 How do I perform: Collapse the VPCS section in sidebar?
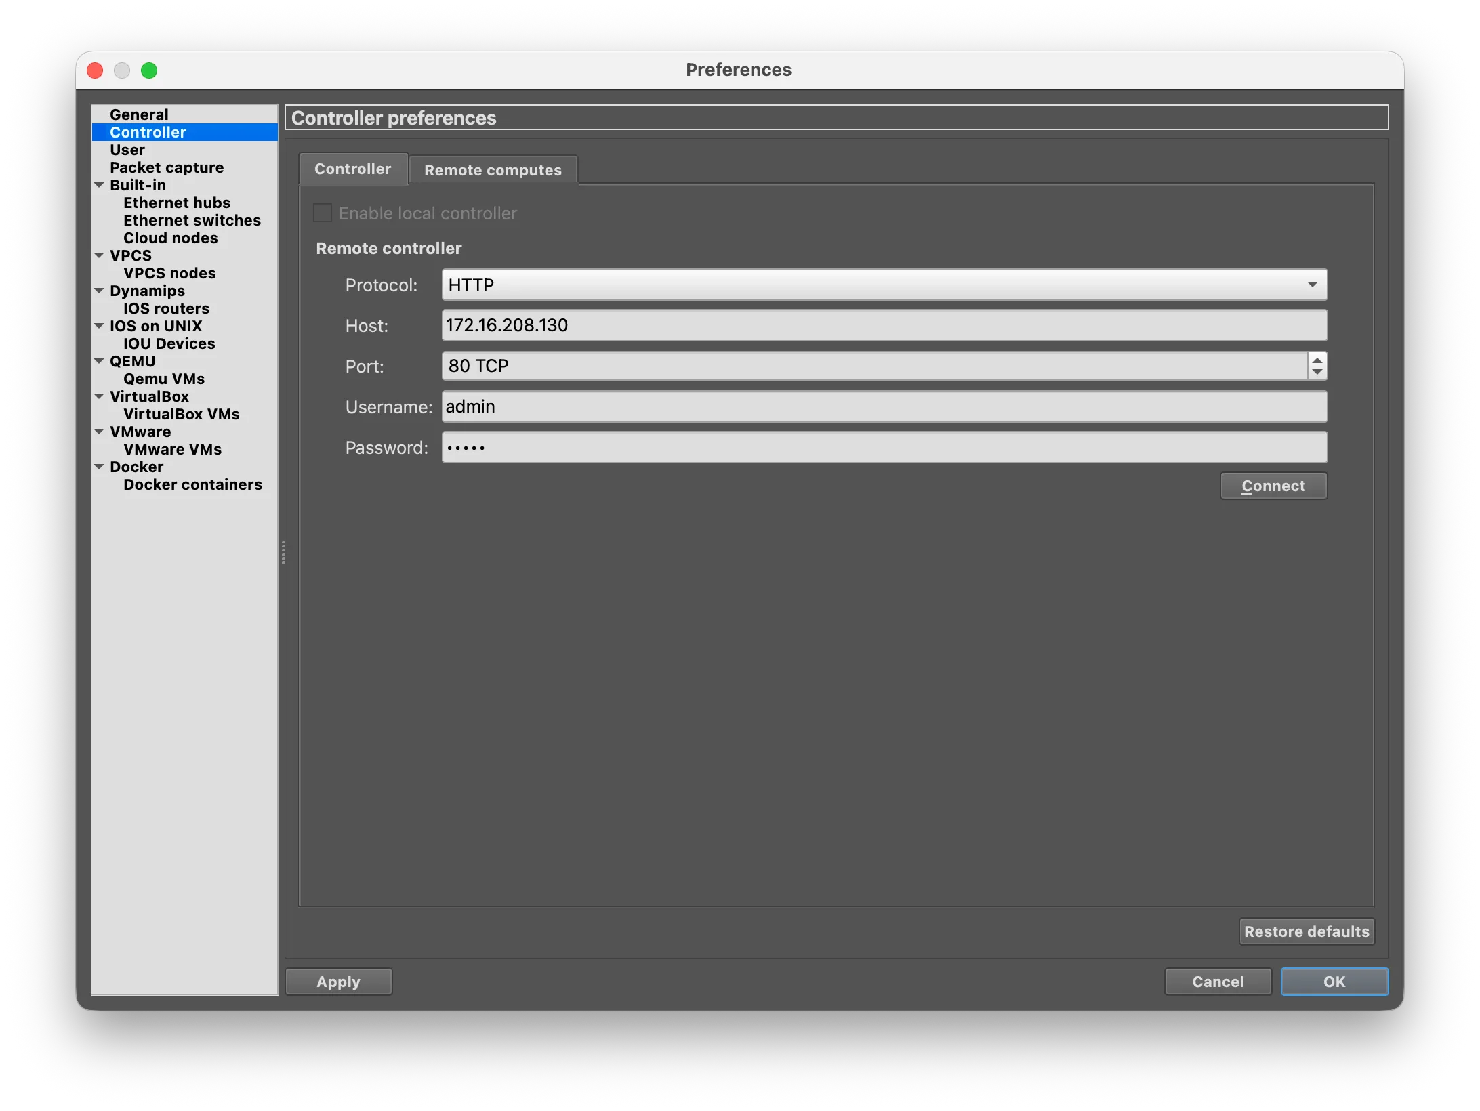(100, 255)
